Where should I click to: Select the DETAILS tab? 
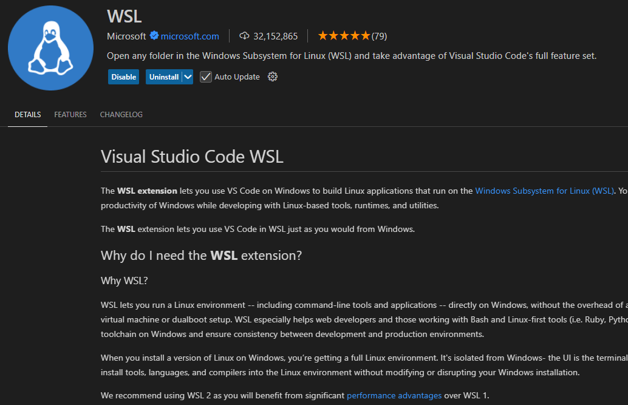point(27,114)
